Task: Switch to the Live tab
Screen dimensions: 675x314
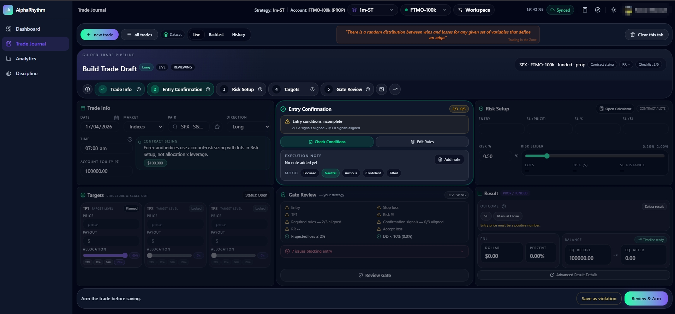Action: 197,35
